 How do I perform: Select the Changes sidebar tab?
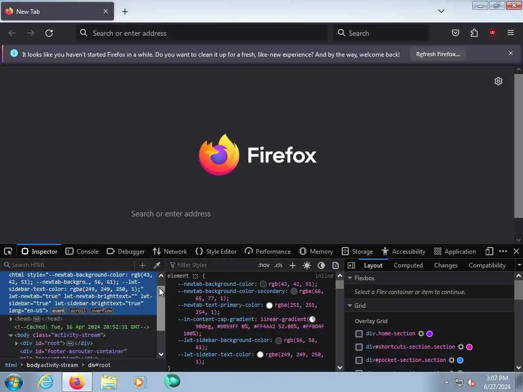pyautogui.click(x=445, y=265)
